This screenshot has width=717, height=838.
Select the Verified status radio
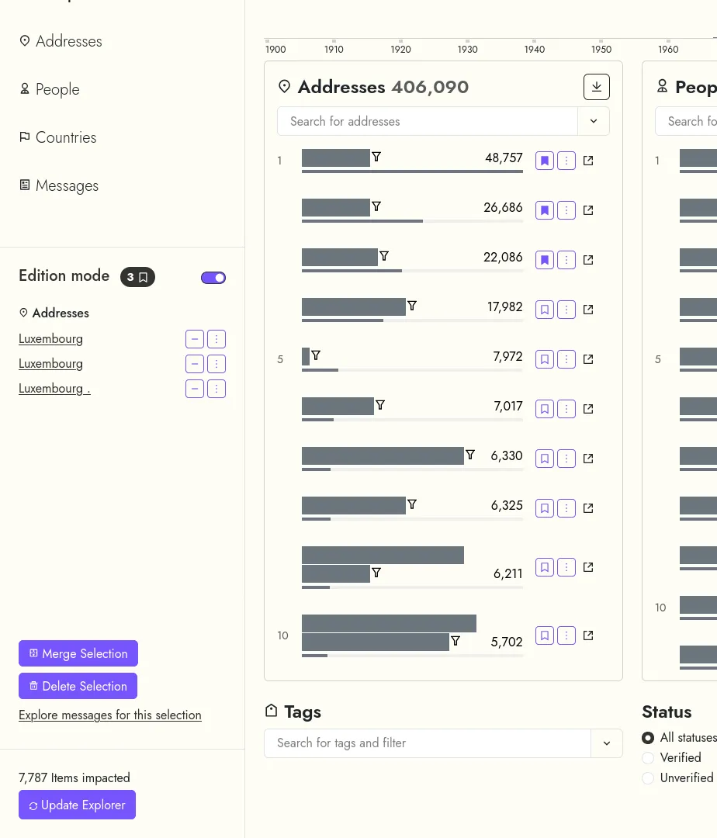pyautogui.click(x=648, y=758)
